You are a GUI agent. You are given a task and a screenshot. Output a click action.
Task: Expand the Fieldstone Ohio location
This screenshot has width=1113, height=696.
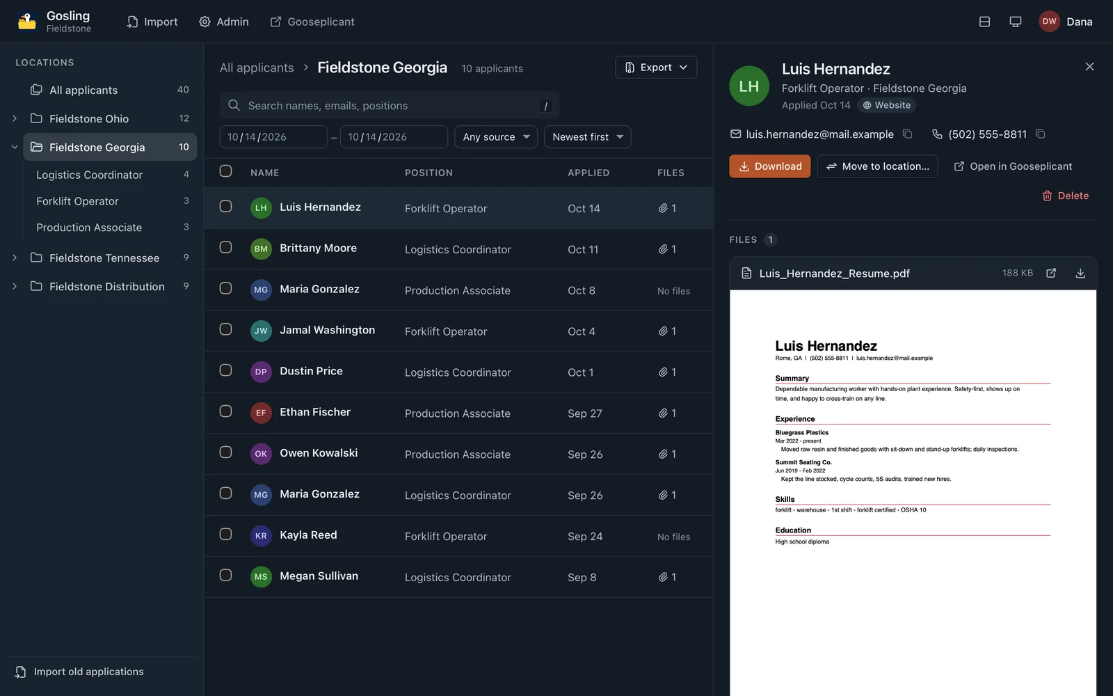15,118
